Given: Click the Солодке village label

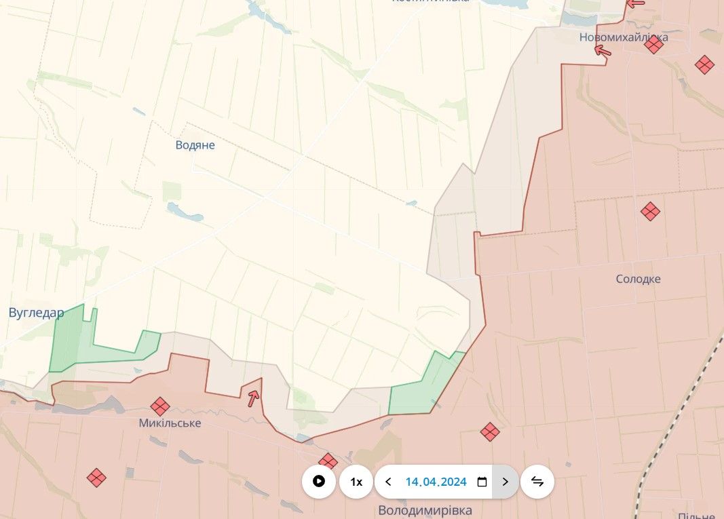Looking at the screenshot, I should (638, 279).
